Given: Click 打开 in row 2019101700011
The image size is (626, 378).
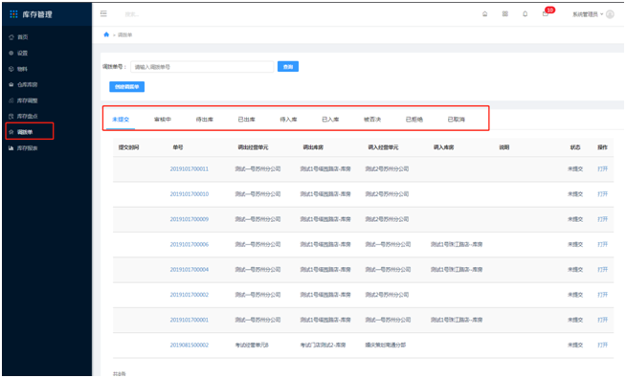Looking at the screenshot, I should point(602,168).
